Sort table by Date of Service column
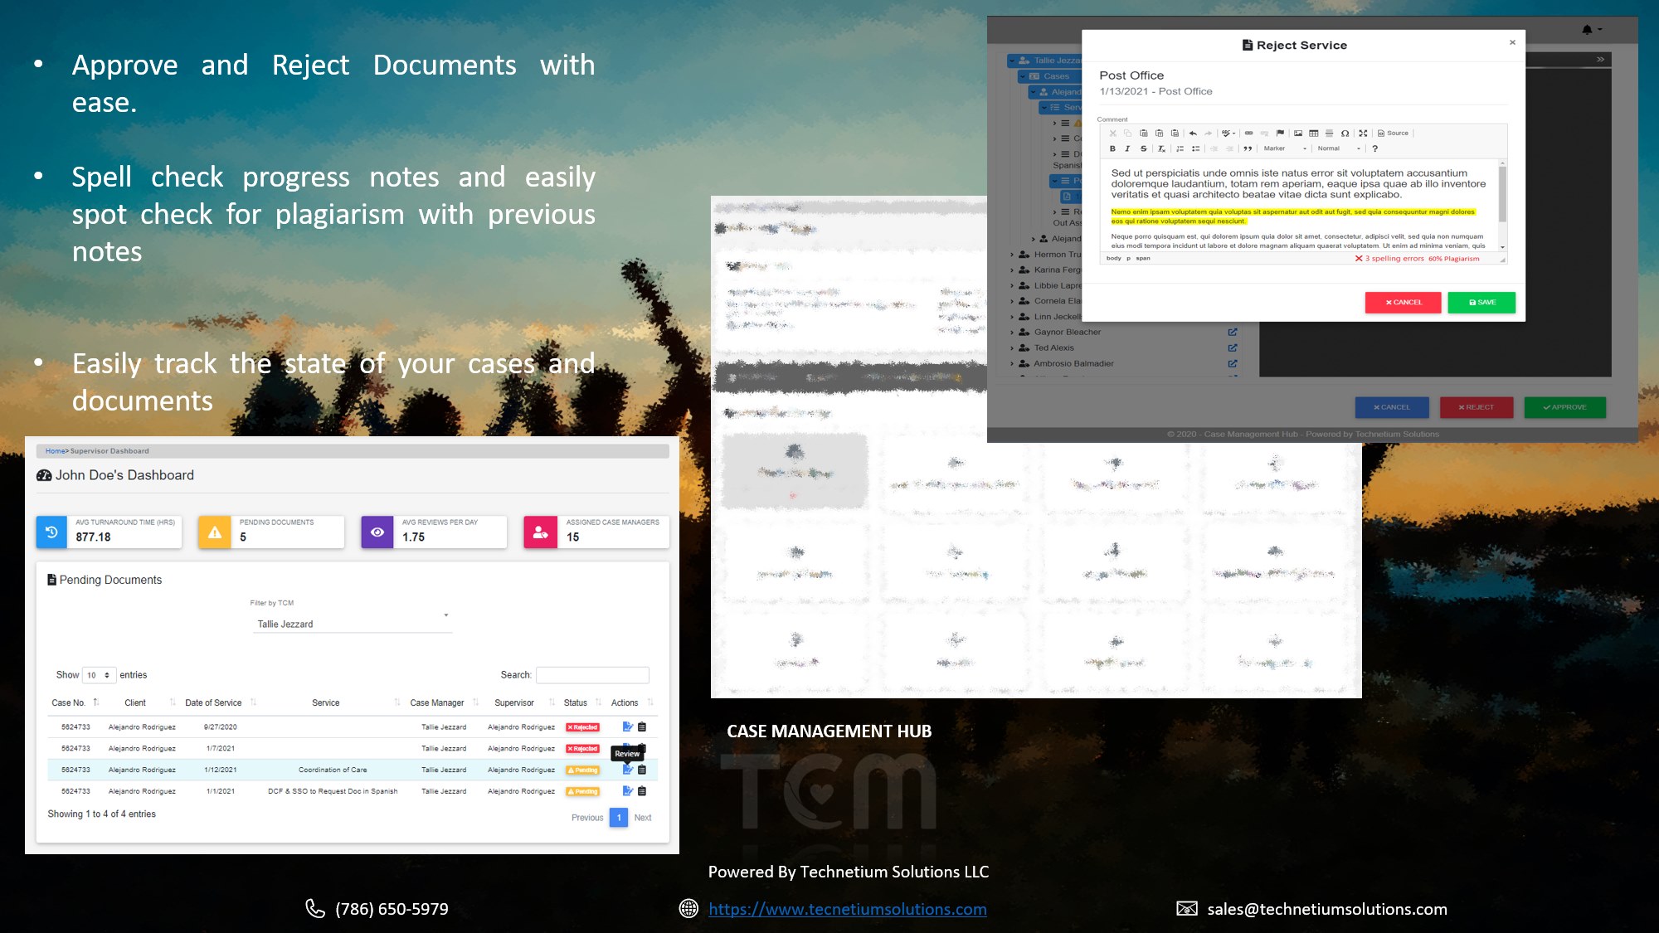 220,703
